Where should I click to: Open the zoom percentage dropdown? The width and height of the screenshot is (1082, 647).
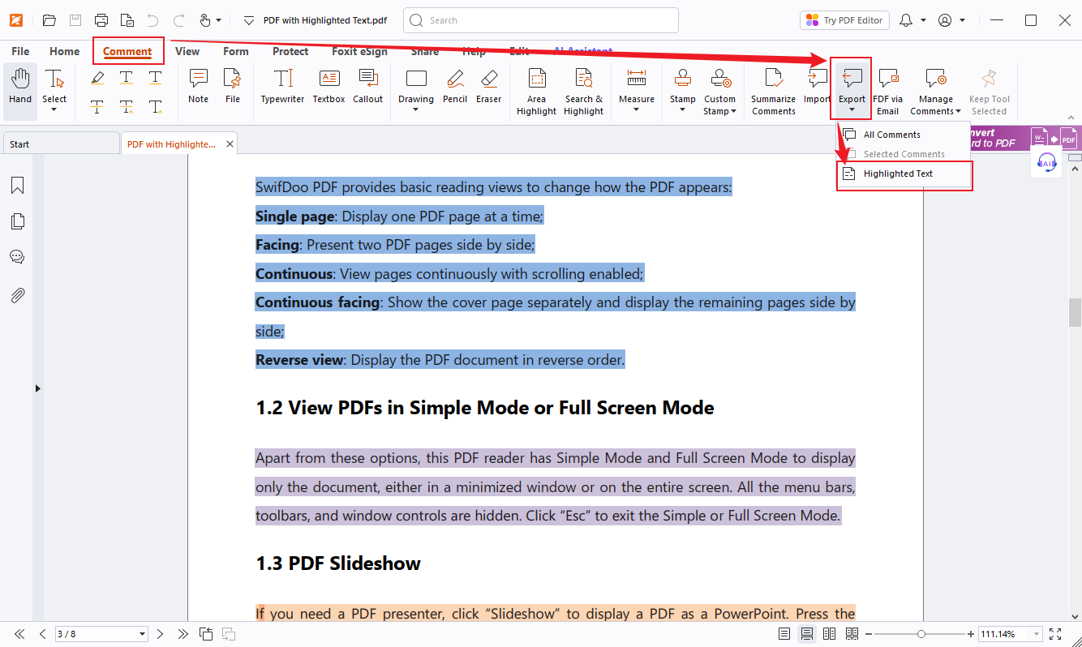pyautogui.click(x=1035, y=634)
